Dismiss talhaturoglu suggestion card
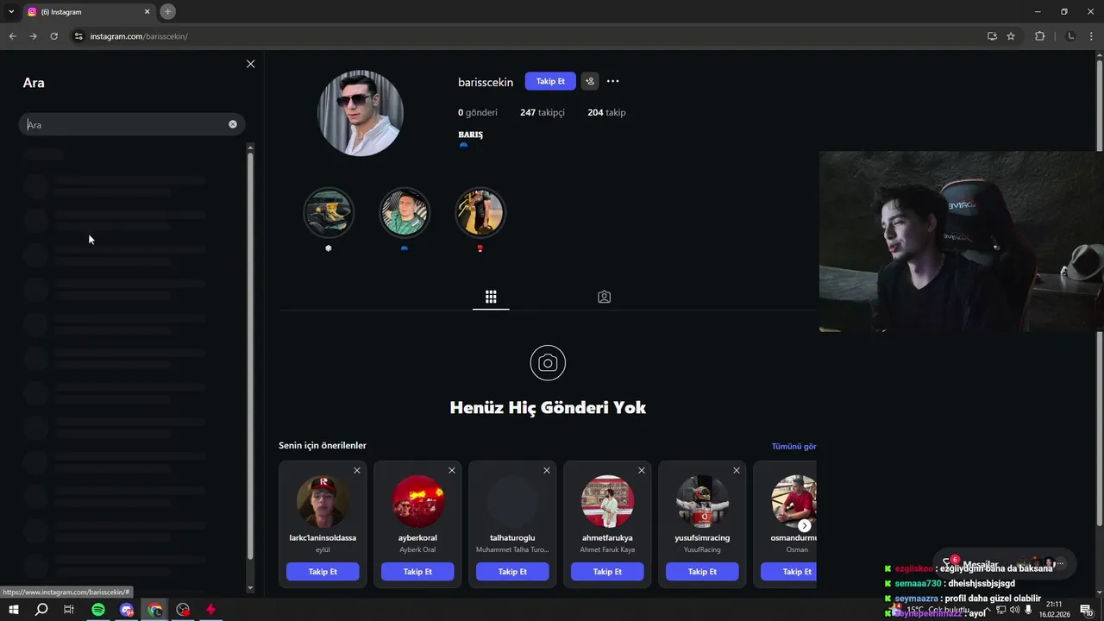1104x621 pixels. pyautogui.click(x=547, y=470)
